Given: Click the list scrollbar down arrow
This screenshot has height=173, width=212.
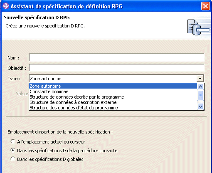Looking at the screenshot, I should pyautogui.click(x=200, y=106).
